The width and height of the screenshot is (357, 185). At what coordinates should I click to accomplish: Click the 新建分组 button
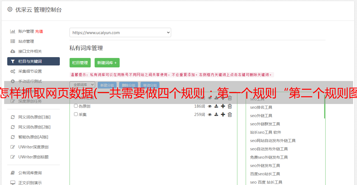coord(107,85)
